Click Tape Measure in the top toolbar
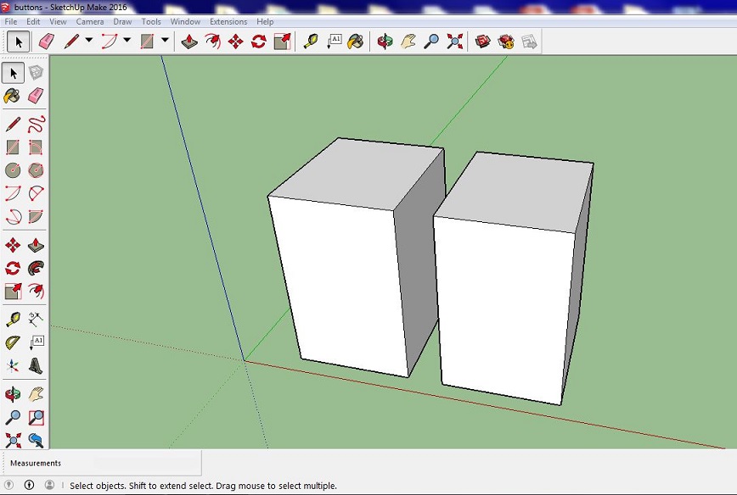737x495 pixels. click(310, 42)
